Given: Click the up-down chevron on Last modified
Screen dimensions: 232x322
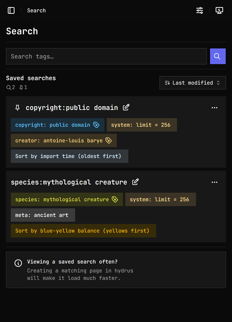Looking at the screenshot, I should click(218, 83).
